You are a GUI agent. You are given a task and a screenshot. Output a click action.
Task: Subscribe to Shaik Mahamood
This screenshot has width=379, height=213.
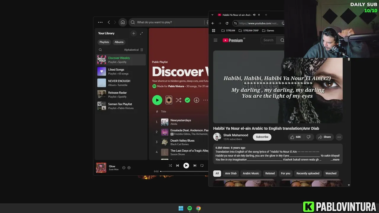[262, 137]
